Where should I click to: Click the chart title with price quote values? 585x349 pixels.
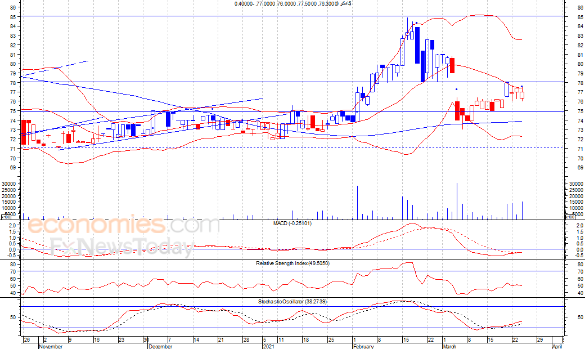(293, 3)
